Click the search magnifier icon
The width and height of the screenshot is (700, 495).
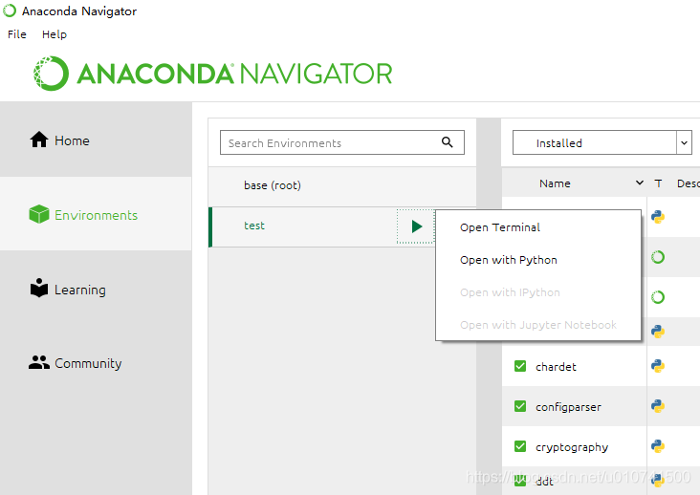(x=447, y=142)
